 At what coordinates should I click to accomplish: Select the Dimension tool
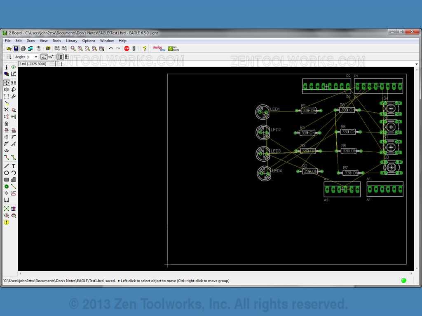click(7, 200)
